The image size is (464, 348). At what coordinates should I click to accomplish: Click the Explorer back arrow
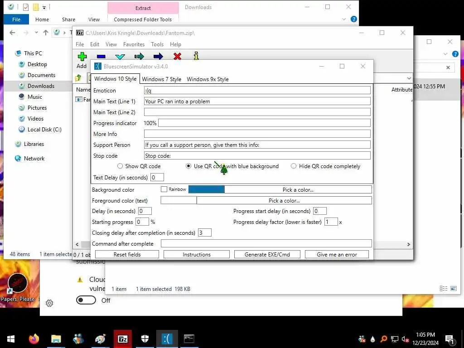[12, 33]
